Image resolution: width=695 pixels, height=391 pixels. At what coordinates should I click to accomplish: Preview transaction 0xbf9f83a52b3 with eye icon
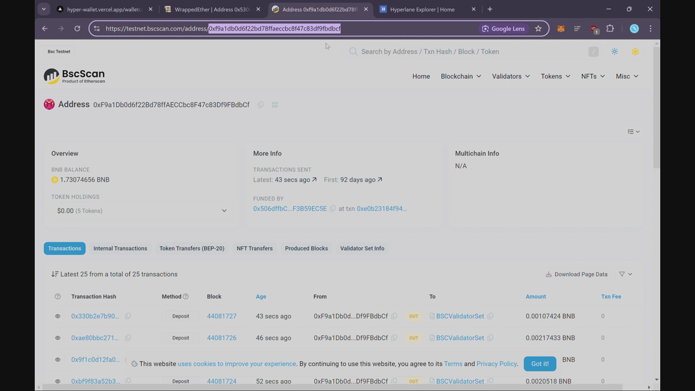pos(58,381)
